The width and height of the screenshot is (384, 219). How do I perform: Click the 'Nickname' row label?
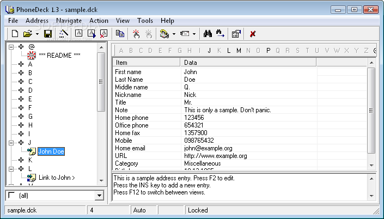coord(128,95)
